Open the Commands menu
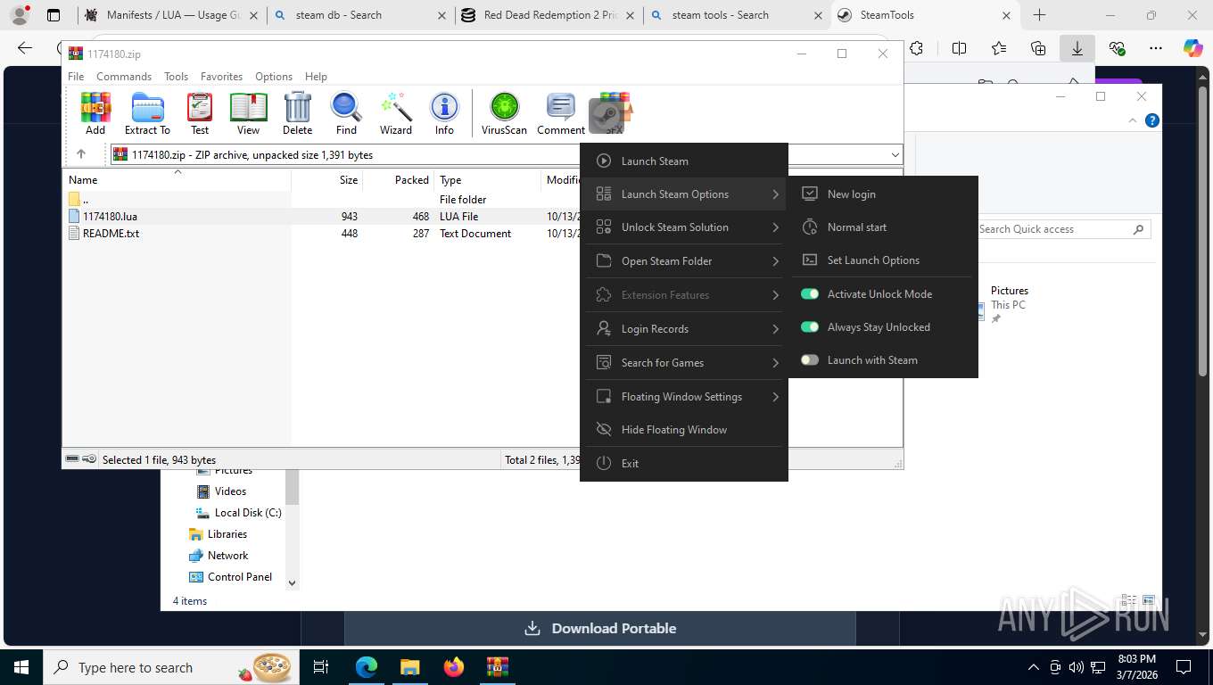 (124, 77)
